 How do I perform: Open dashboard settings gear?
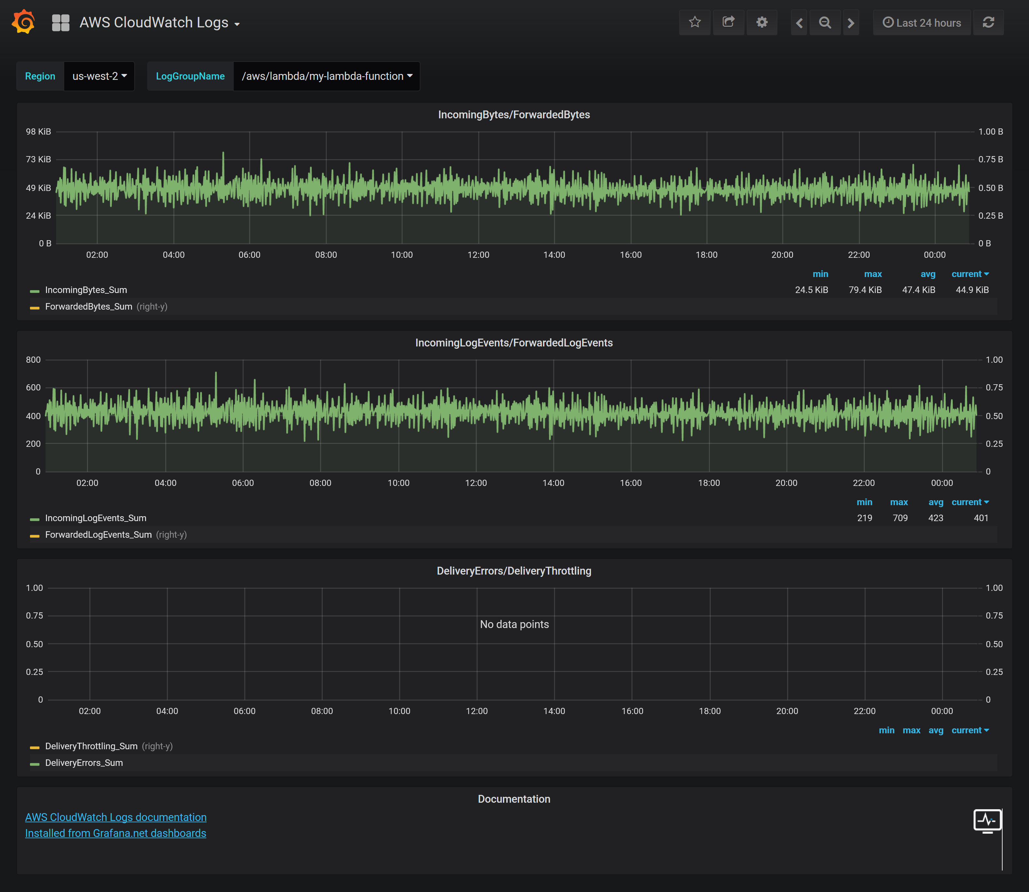[x=762, y=22]
